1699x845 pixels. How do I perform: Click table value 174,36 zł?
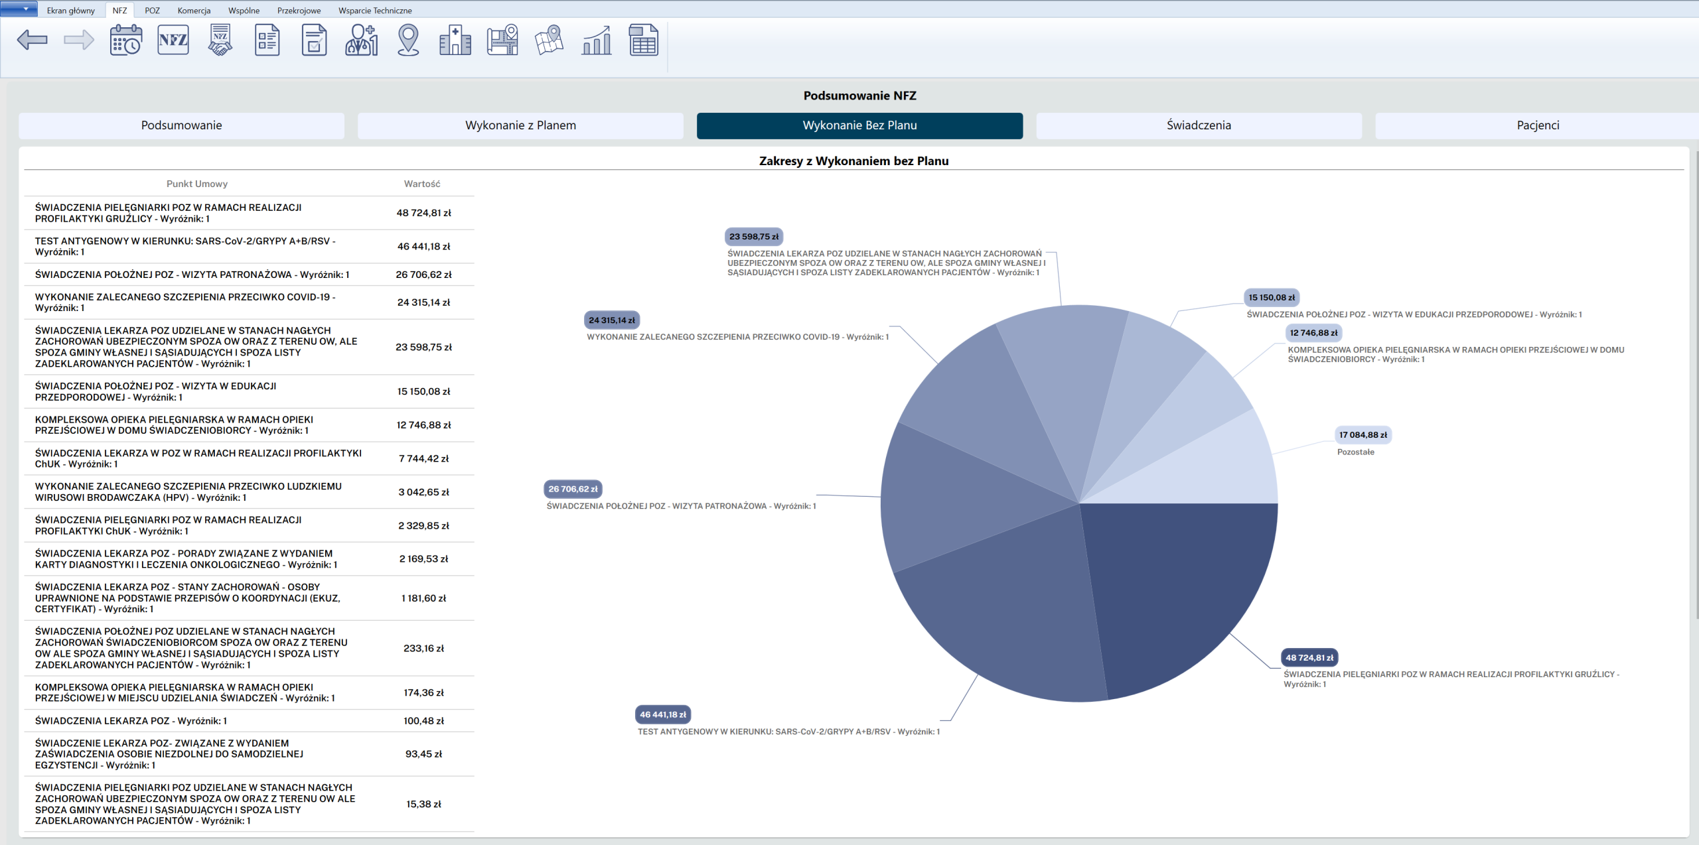click(x=423, y=692)
